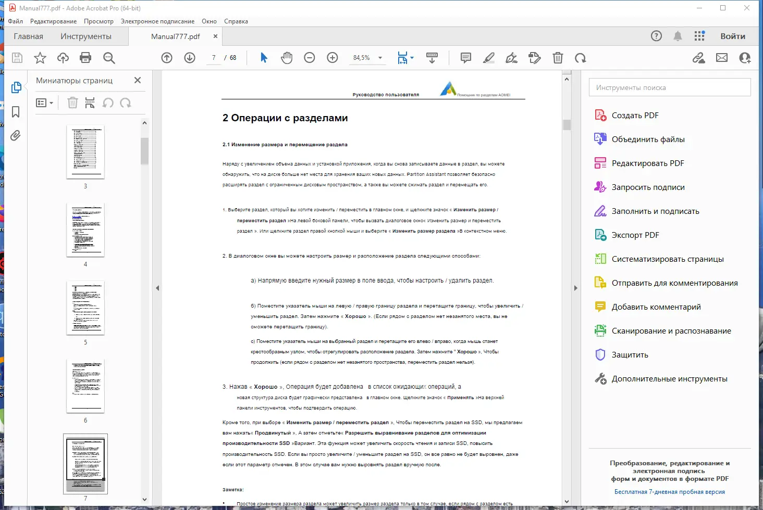Open the Бесплатная 7-дневная пробная версия link
This screenshot has height=510, width=763.
point(669,491)
